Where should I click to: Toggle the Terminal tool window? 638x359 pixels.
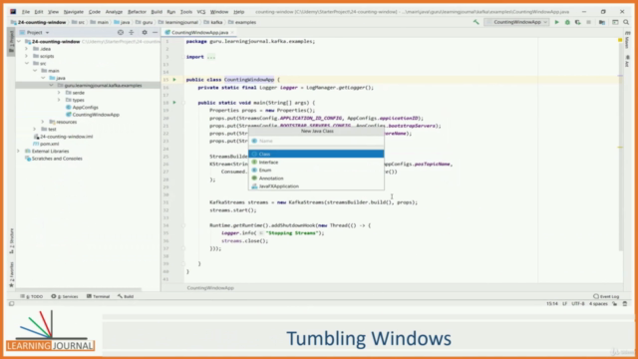(x=98, y=296)
